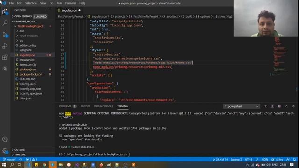Open Windows taskbar search
The image size is (299, 168).
pos(12,165)
